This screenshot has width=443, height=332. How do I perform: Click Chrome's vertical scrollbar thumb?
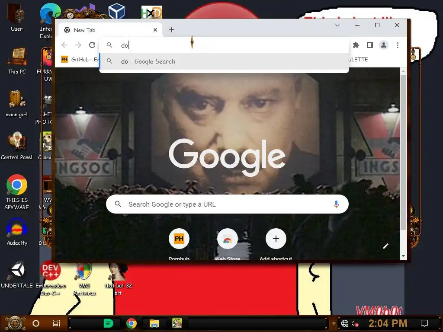coord(403,153)
